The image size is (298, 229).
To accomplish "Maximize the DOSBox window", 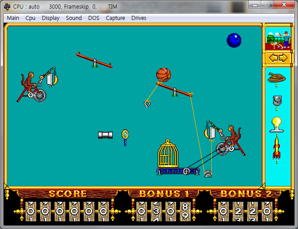I will 267,5.
